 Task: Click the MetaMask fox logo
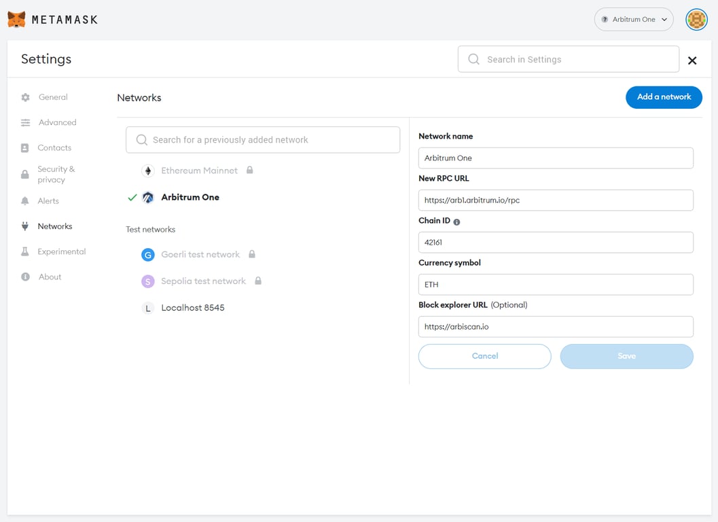(16, 19)
